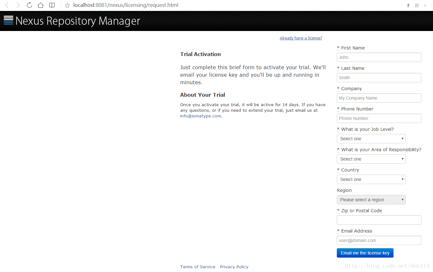Click the 'Trial Activation' heading
Screen dimensions: 433x272
[201, 54]
